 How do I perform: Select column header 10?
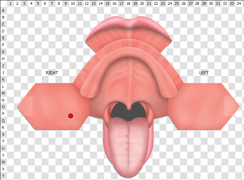[73, 3]
